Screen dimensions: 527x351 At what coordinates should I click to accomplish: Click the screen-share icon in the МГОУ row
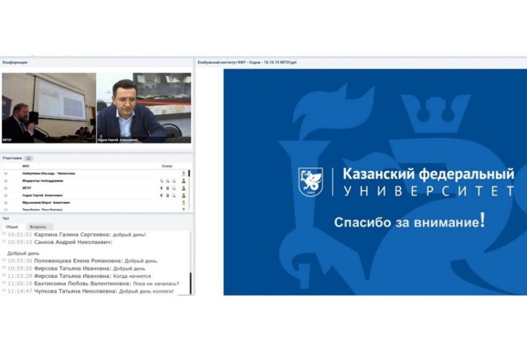(174, 188)
